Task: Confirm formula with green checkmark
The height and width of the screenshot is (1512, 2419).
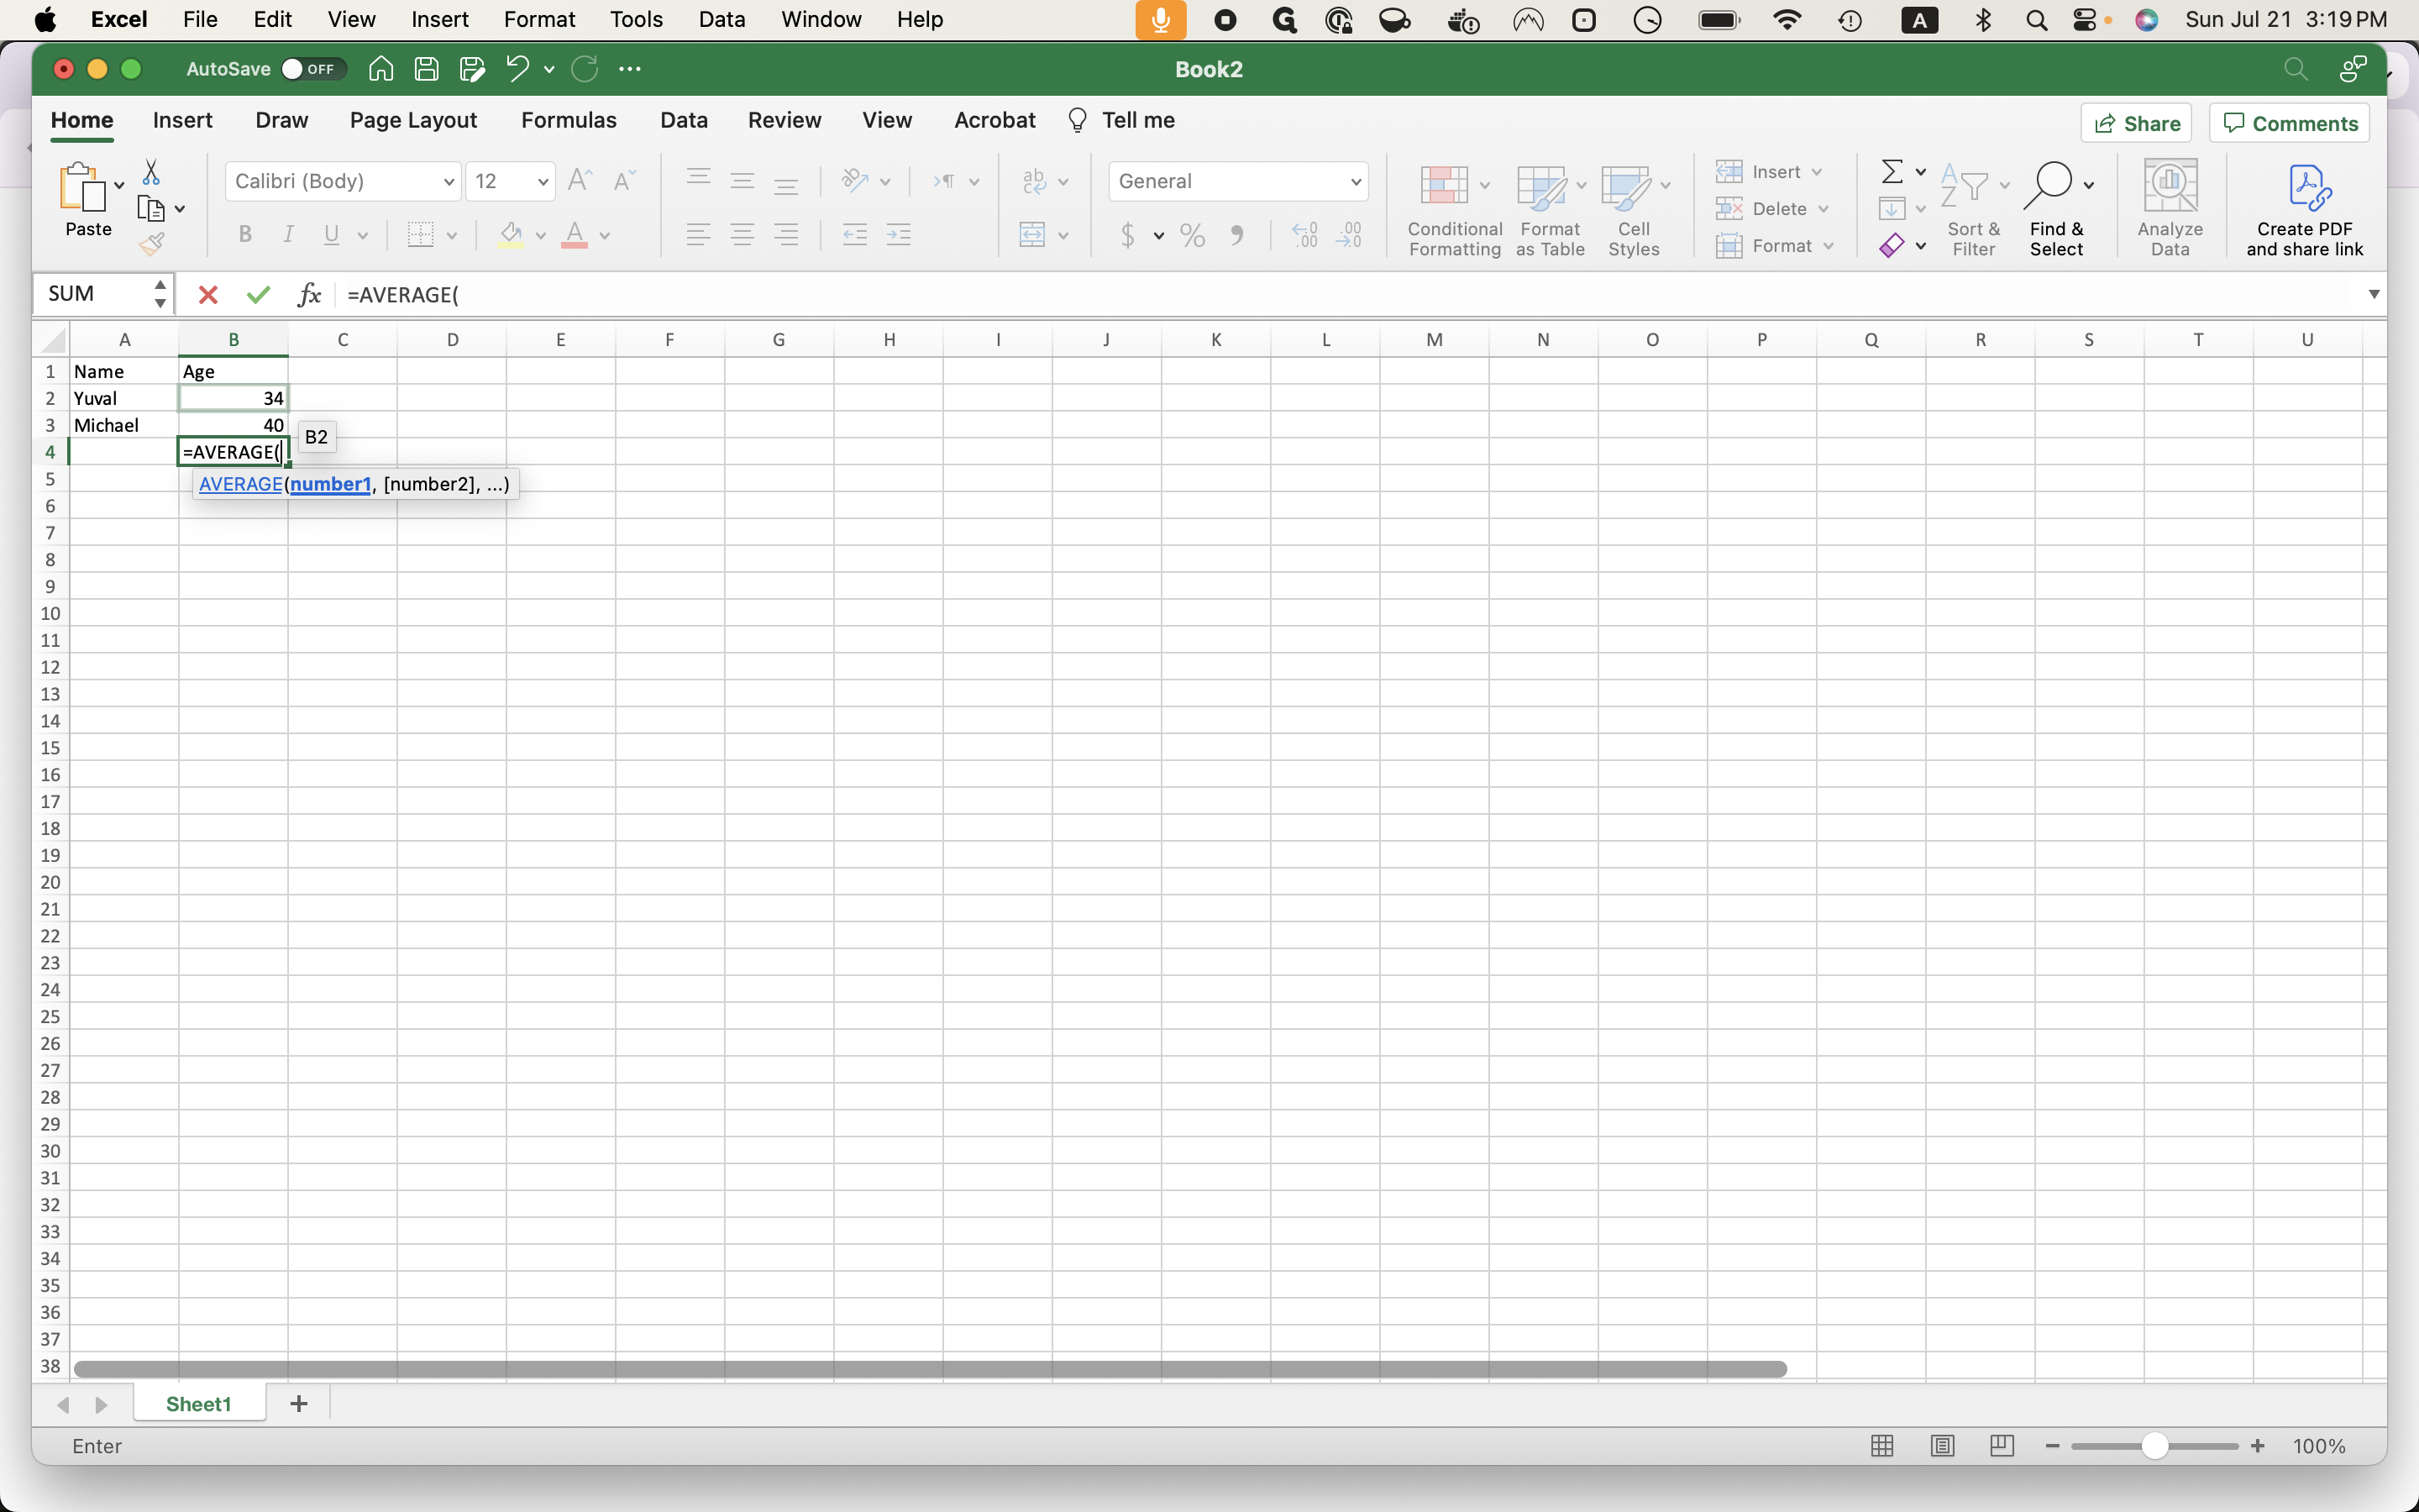Action: pyautogui.click(x=258, y=294)
